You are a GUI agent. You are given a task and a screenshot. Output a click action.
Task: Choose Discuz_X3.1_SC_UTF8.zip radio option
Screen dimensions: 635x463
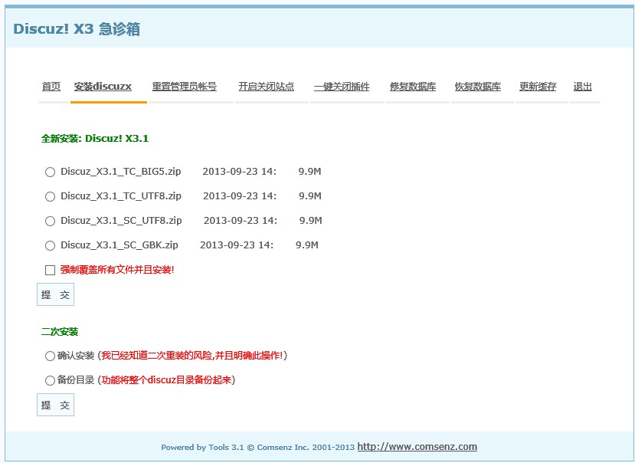[51, 221]
